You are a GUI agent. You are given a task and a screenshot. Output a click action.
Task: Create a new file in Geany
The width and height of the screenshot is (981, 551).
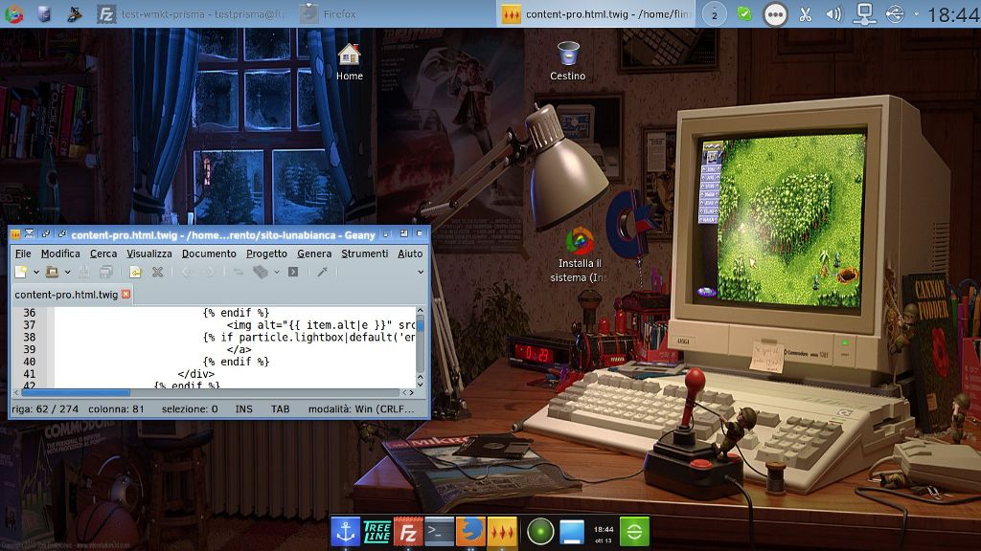coord(20,273)
